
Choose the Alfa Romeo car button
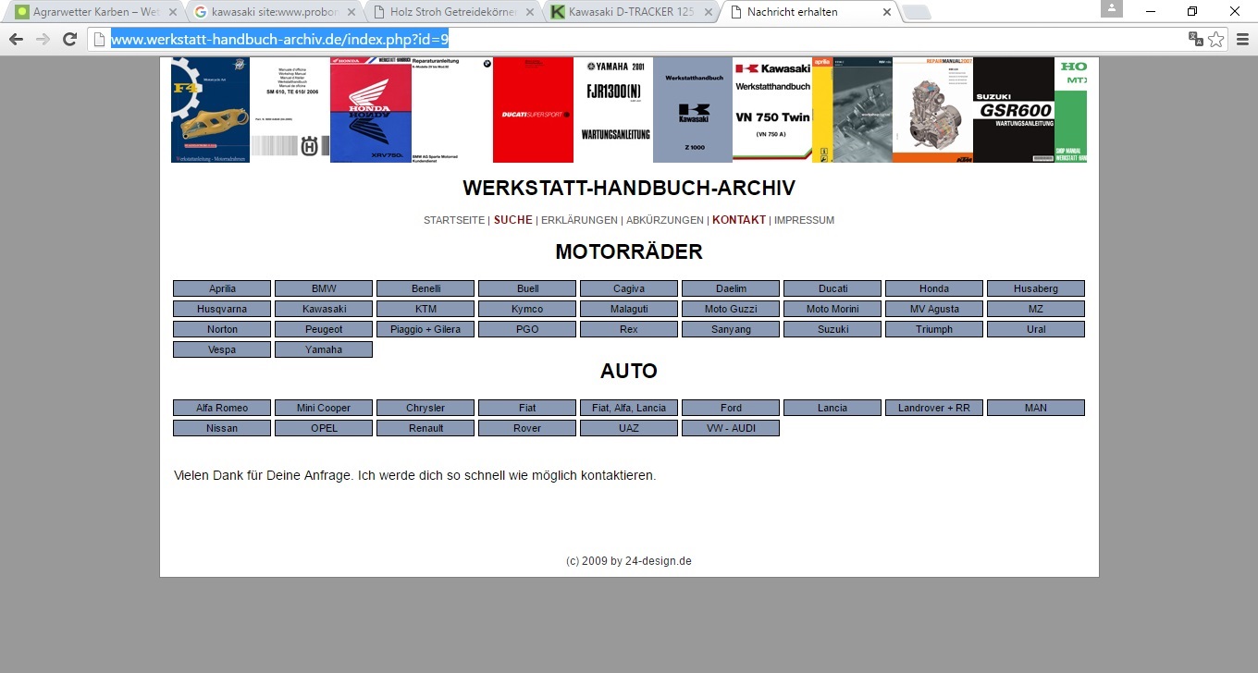(222, 408)
